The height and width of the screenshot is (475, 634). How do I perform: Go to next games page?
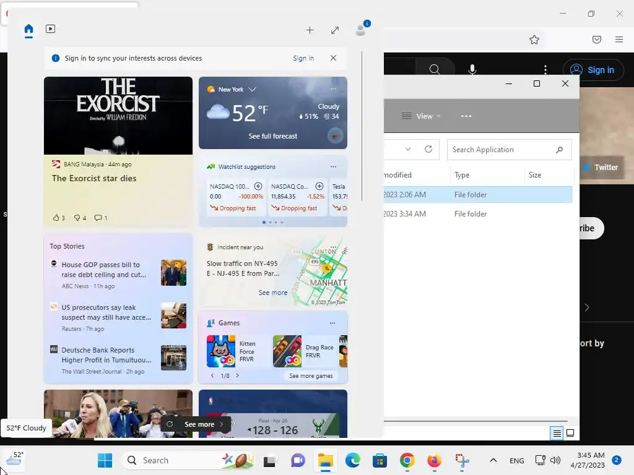[237, 375]
